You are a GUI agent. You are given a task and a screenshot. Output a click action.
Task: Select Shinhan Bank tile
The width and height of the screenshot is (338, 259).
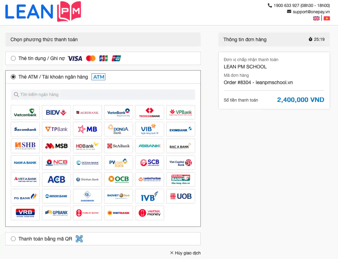tap(87, 179)
